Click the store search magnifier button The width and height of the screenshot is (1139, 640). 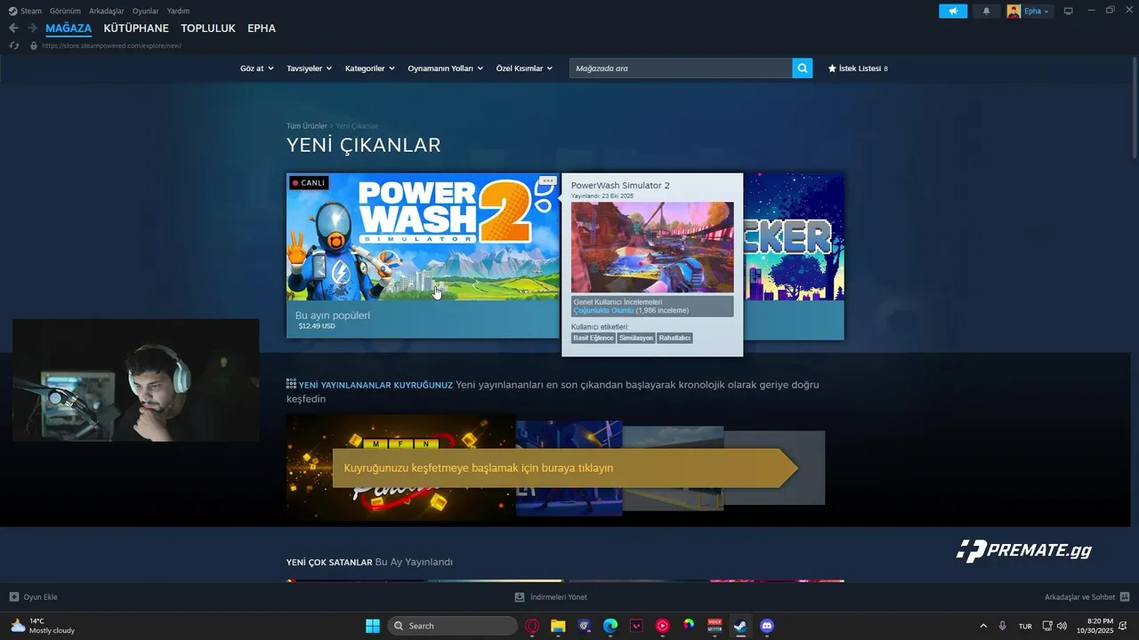point(803,68)
